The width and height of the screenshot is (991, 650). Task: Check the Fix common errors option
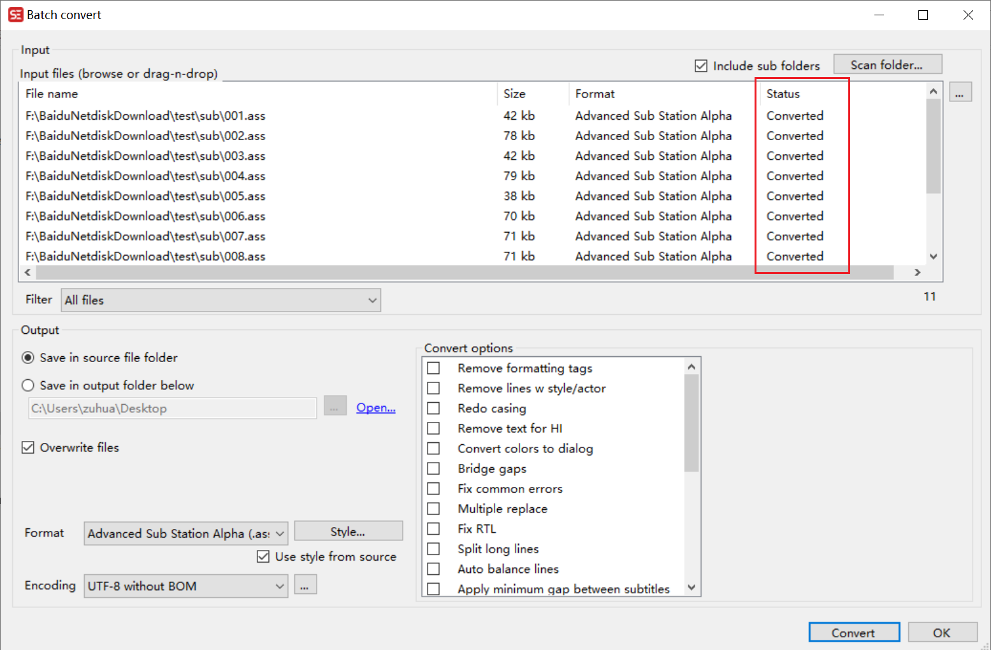(x=434, y=488)
